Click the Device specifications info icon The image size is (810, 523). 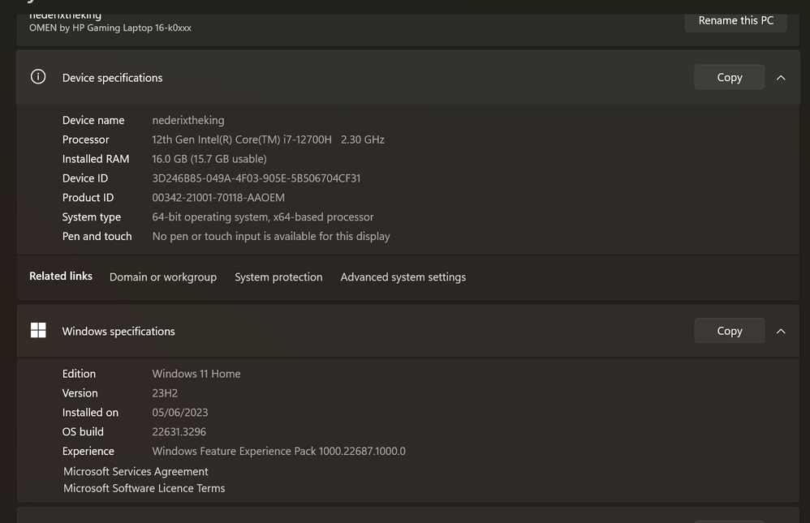pos(38,77)
